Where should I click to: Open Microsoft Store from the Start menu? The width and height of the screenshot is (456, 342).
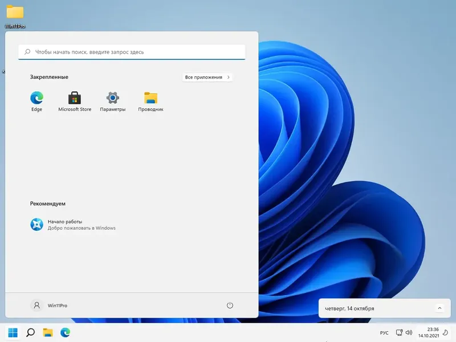click(x=74, y=97)
